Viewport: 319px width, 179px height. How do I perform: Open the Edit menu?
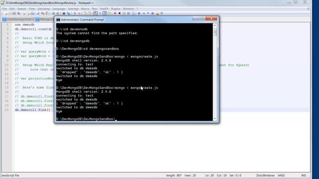[x=12, y=9]
